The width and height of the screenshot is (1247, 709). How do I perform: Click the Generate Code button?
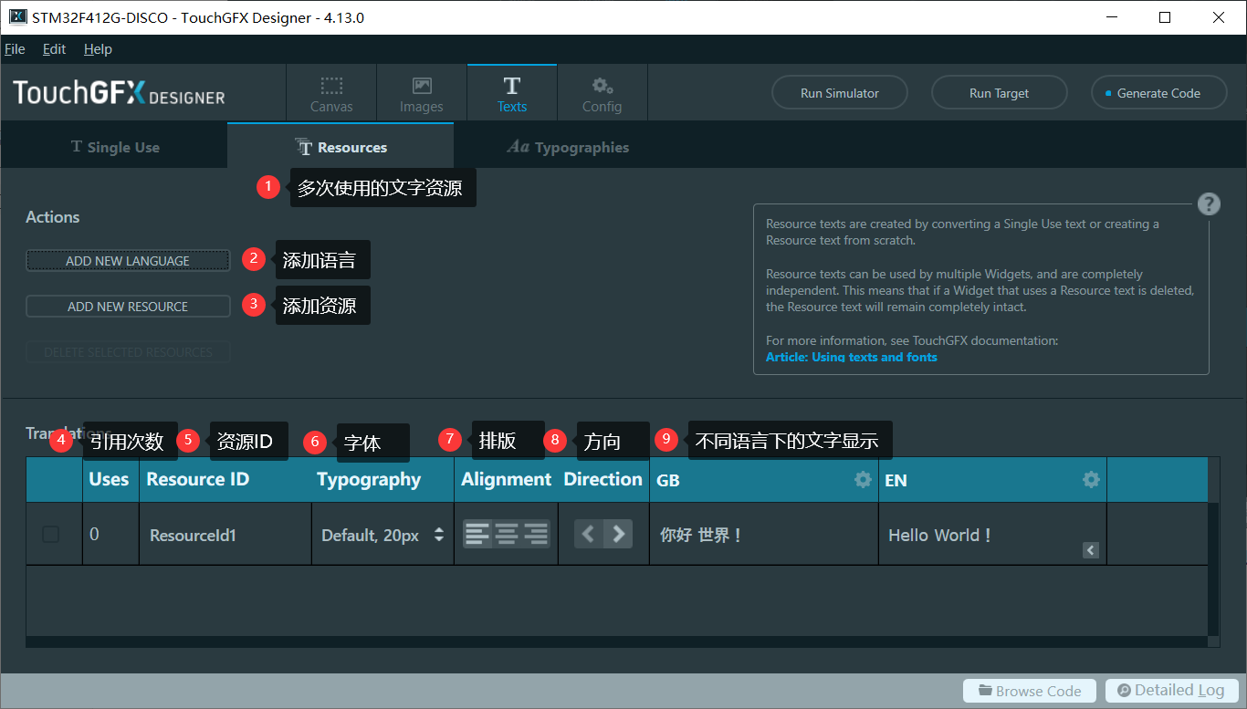[1159, 93]
